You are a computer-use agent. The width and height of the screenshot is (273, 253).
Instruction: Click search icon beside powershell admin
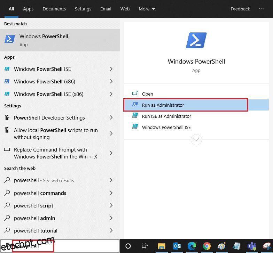[x=7, y=218]
